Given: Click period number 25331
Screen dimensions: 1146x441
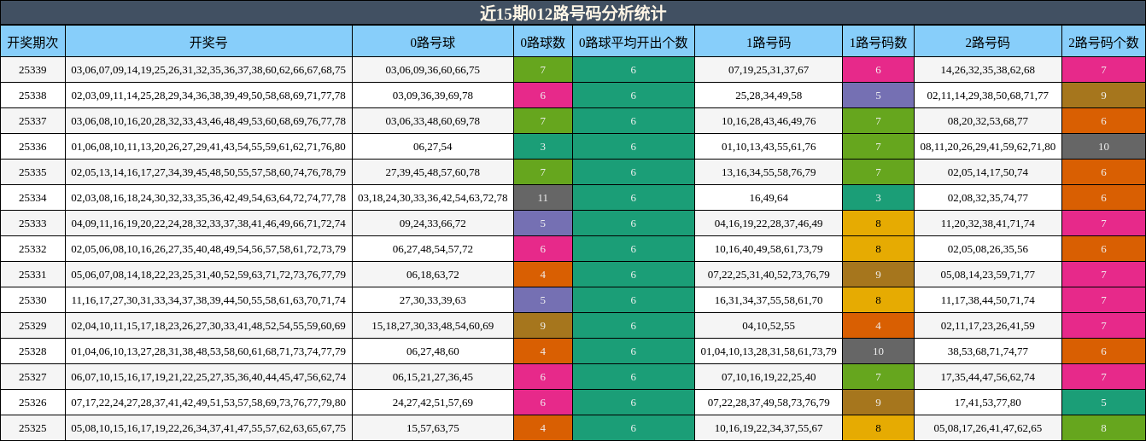Looking at the screenshot, I should click(x=32, y=275).
